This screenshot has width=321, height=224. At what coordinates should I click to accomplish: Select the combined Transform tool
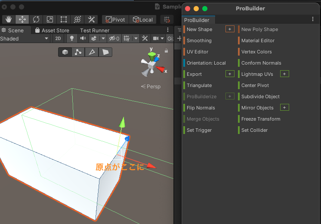(x=77, y=19)
